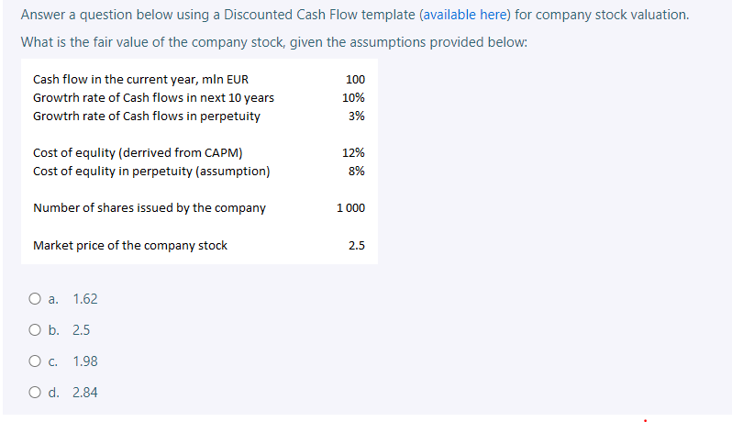The width and height of the screenshot is (732, 422).
Task: Click the 12% cost of equity value
Action: point(353,153)
